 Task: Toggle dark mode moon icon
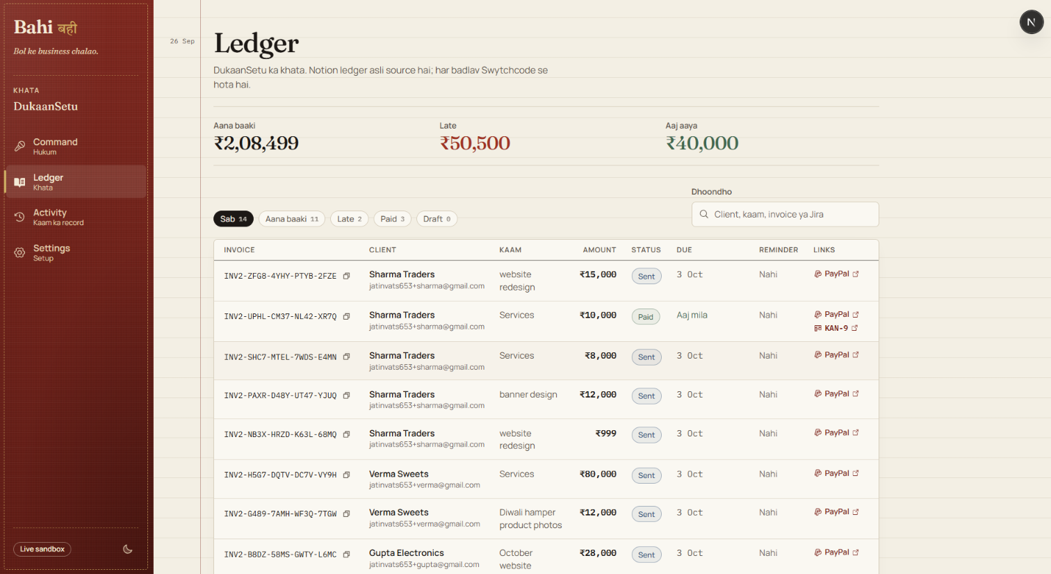[128, 549]
